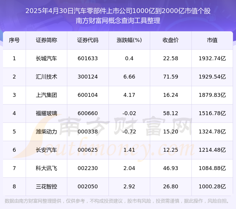Click closing price 26.80
The image size is (236, 209).
click(x=171, y=187)
